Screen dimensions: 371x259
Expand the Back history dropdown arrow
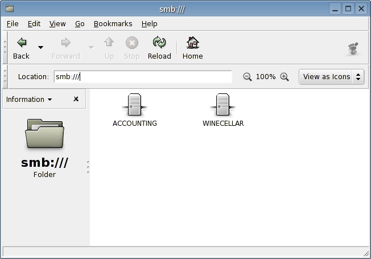[x=40, y=47]
